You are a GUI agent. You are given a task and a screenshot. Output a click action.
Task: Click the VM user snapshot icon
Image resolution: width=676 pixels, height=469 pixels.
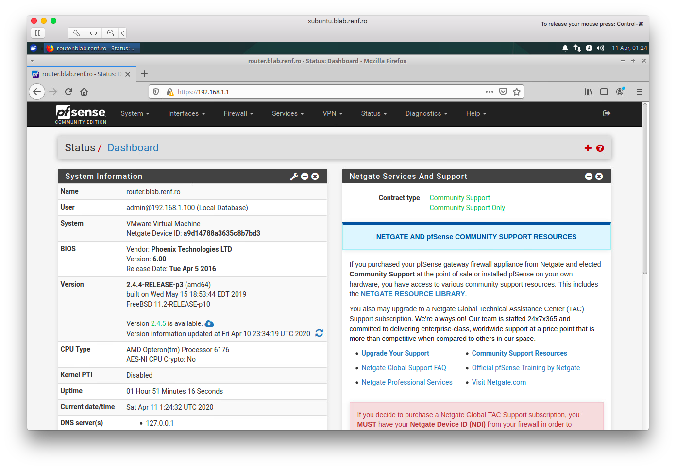click(110, 33)
